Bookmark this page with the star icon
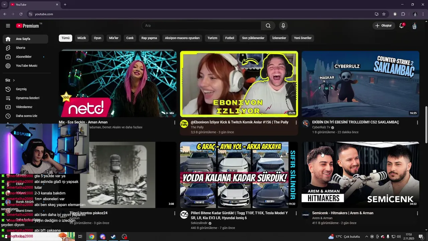 pyautogui.click(x=384, y=14)
